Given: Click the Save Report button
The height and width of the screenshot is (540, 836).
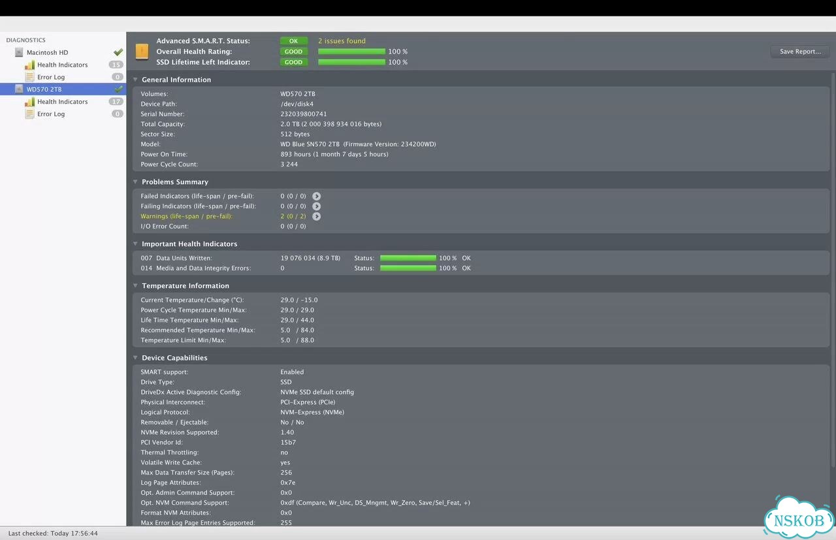Looking at the screenshot, I should (x=800, y=52).
